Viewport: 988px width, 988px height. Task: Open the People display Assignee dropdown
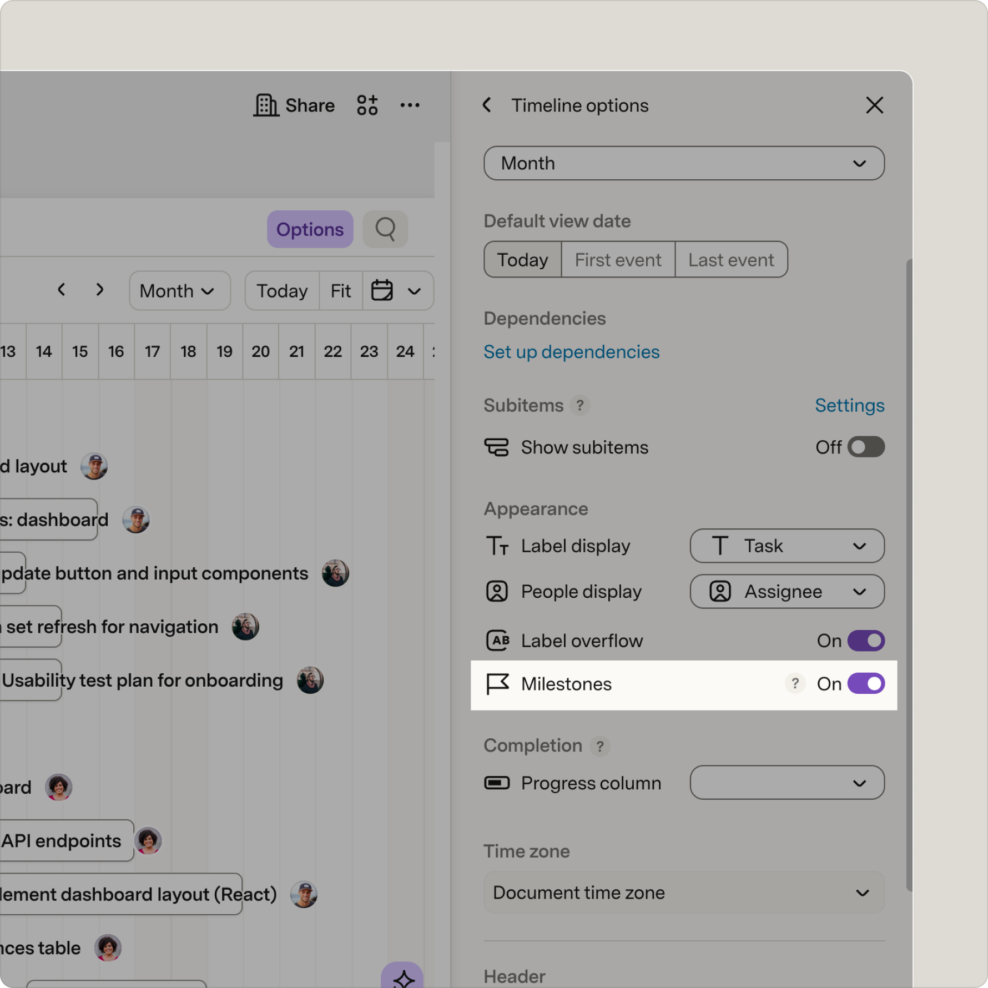[787, 592]
